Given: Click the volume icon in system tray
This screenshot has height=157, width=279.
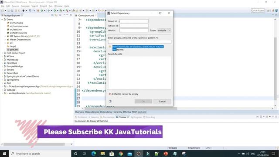Looking at the screenshot, I should 248,154.
